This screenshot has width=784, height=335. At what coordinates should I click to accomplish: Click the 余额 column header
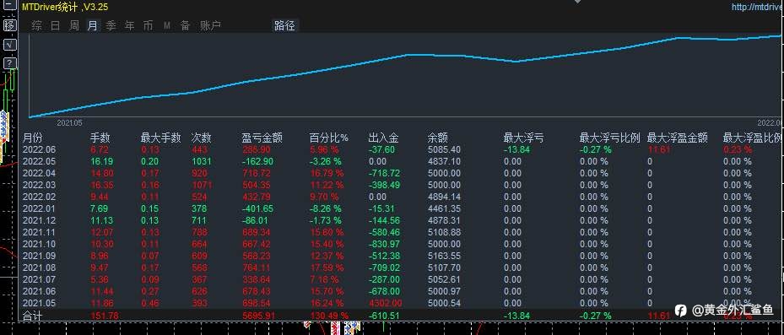point(437,138)
